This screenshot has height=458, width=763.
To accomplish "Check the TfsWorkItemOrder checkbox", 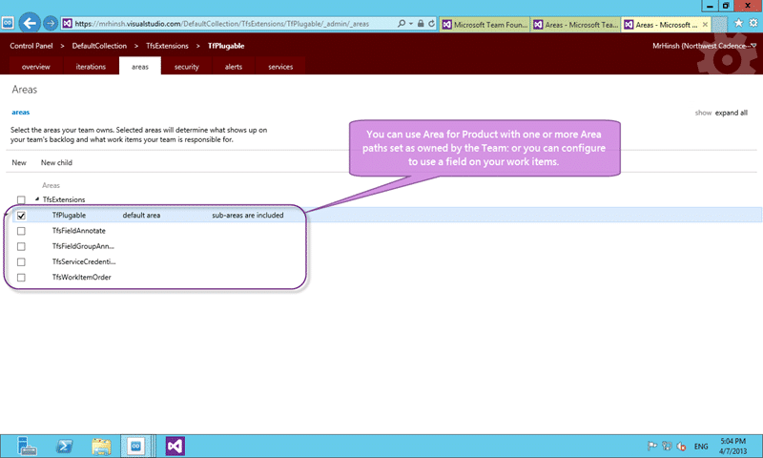I will (21, 278).
